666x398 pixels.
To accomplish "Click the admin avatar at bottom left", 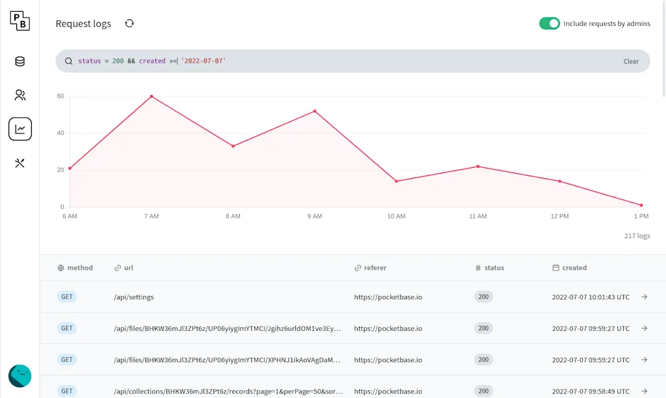I will pos(20,375).
